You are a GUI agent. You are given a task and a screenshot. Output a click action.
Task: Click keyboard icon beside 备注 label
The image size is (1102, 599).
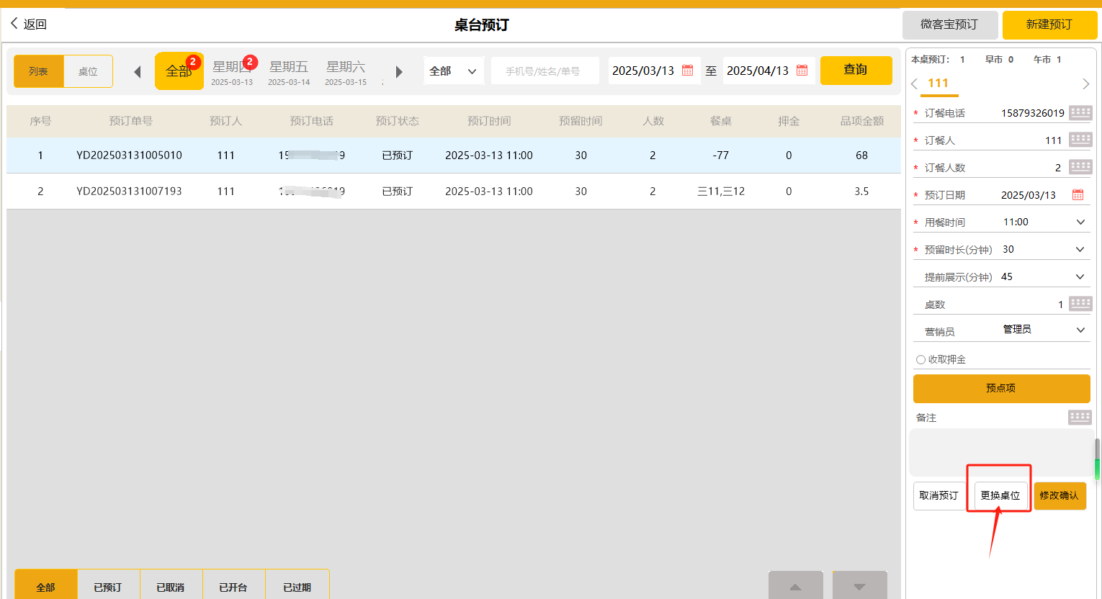tap(1079, 417)
